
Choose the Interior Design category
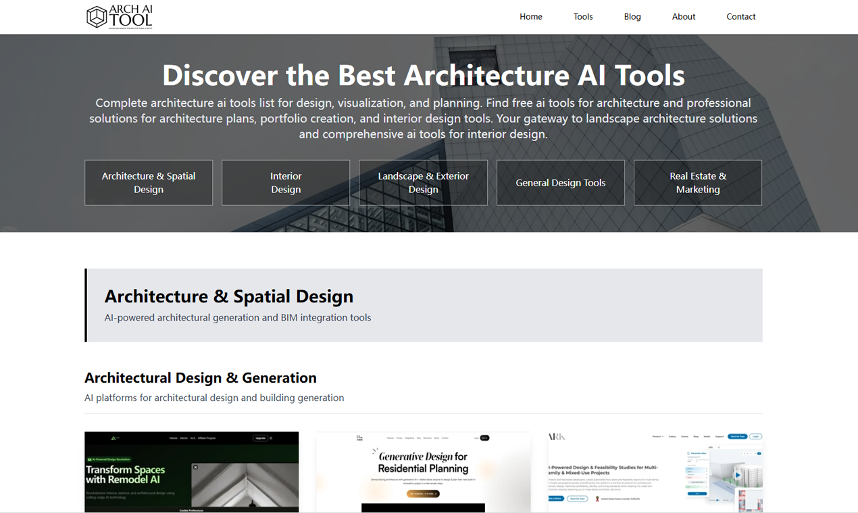coord(285,182)
